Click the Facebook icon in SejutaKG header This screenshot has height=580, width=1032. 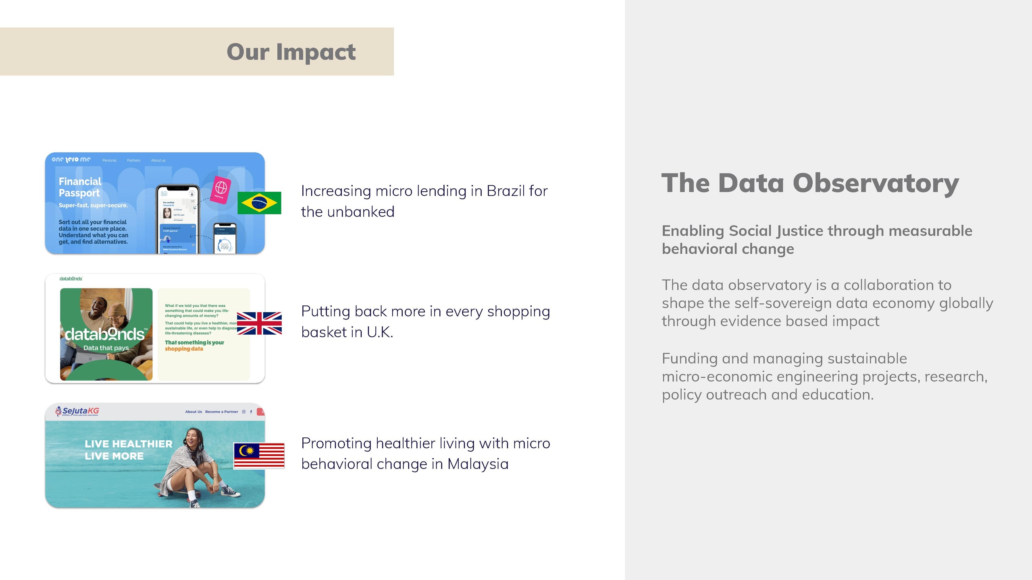(251, 412)
